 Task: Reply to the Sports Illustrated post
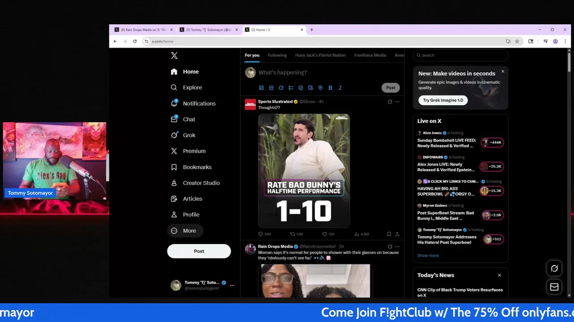tap(265, 234)
